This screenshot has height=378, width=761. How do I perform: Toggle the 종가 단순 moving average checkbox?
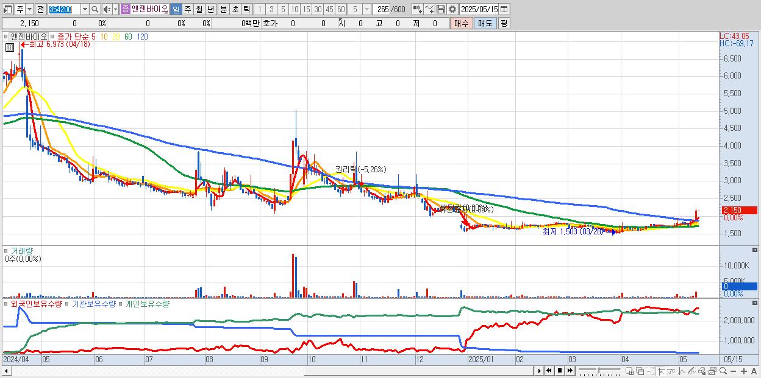click(53, 37)
